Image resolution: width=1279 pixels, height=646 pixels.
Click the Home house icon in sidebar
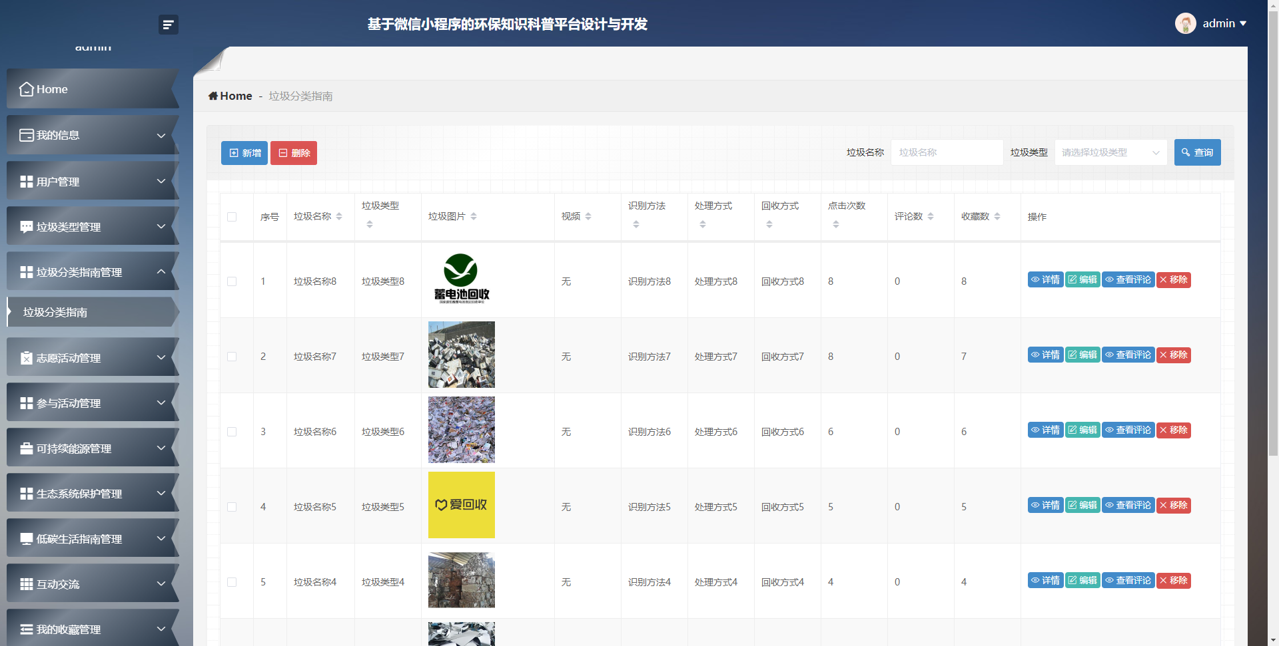point(27,89)
